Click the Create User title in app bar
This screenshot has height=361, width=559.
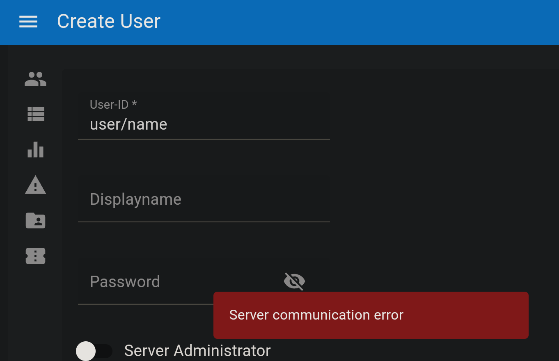(108, 21)
